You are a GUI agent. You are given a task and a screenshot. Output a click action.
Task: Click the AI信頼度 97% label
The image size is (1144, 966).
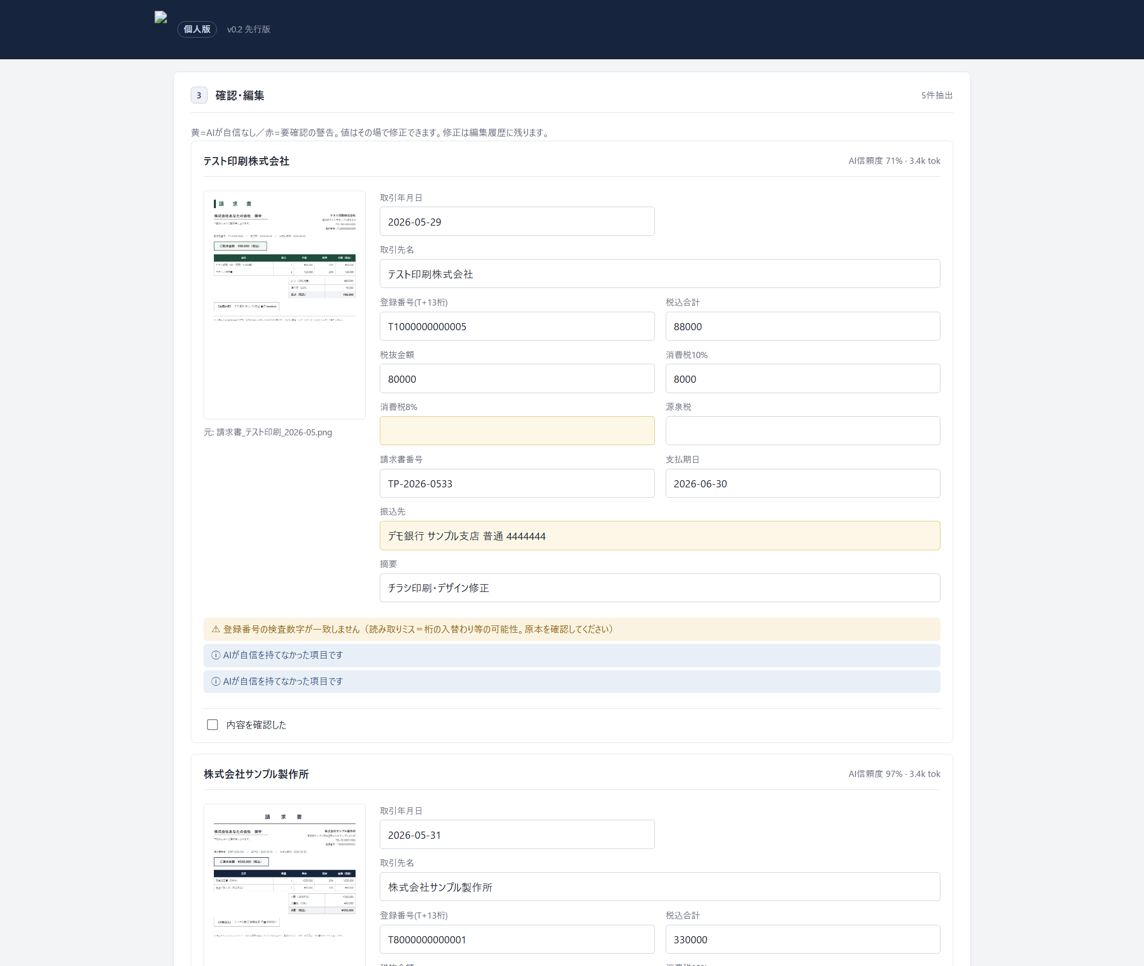(x=894, y=774)
